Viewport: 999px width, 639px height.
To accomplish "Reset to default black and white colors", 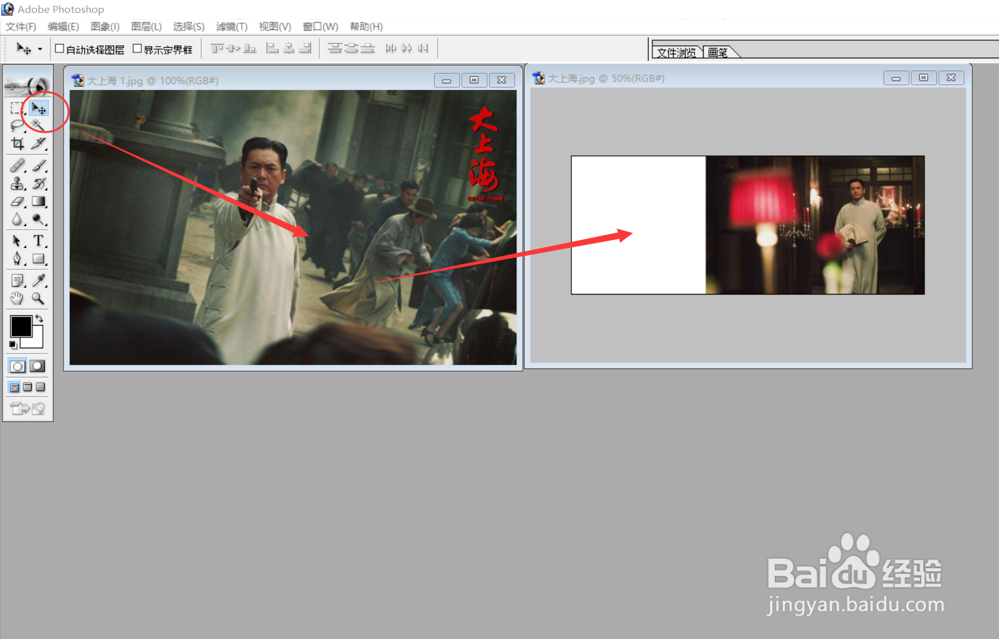I will point(13,345).
